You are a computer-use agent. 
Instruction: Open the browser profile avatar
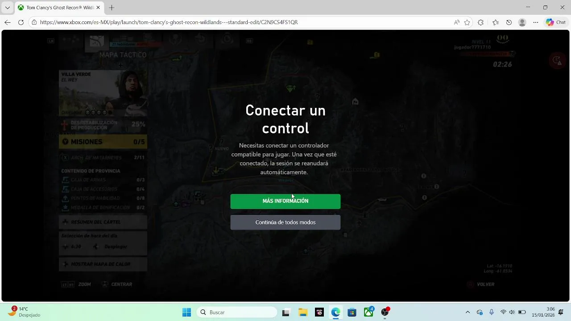pyautogui.click(x=522, y=22)
